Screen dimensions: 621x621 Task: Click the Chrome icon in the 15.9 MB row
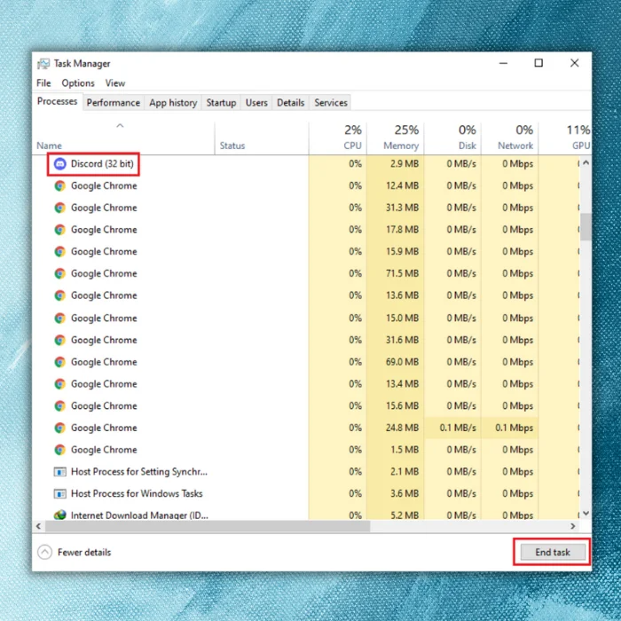(59, 251)
